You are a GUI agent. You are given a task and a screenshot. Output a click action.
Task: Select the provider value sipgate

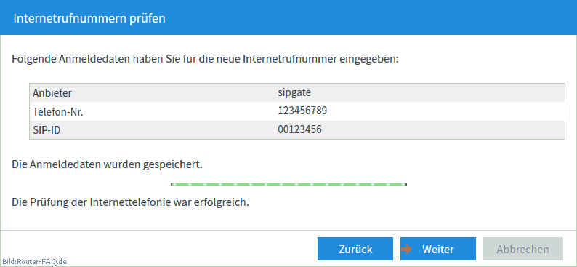coord(294,92)
